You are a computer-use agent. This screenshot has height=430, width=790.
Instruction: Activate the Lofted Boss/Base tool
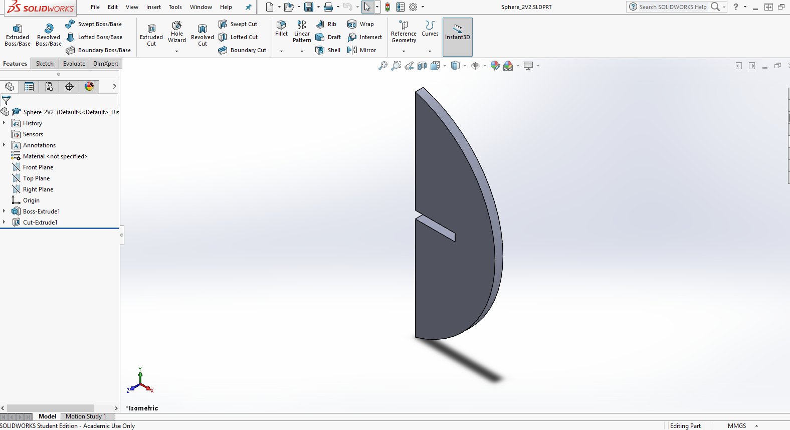click(x=94, y=37)
